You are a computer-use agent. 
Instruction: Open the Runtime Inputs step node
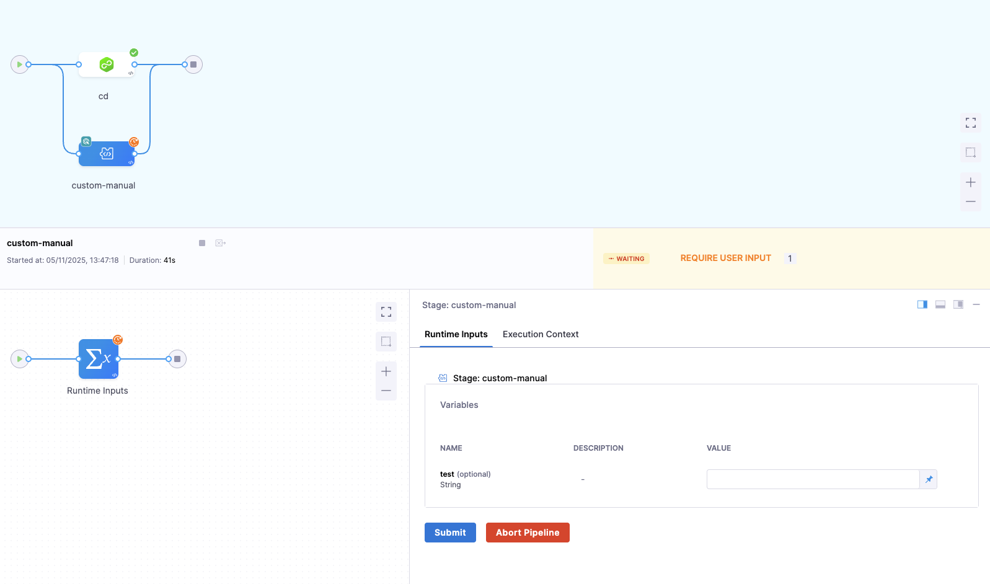tap(98, 359)
